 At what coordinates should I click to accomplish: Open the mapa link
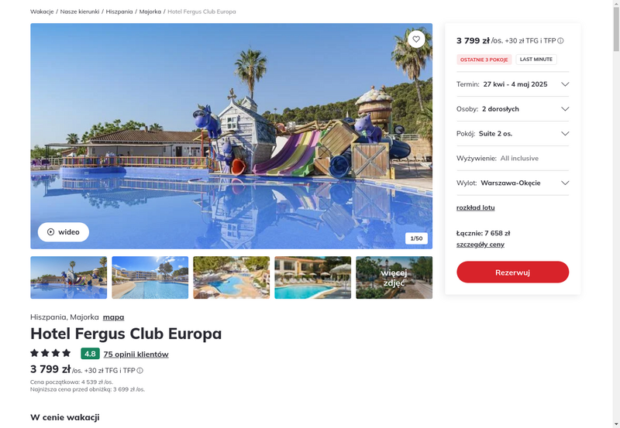(113, 317)
